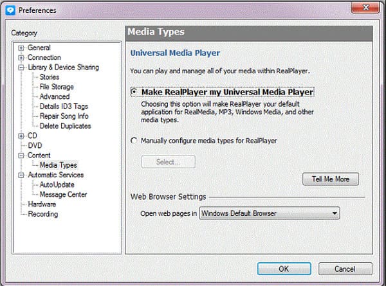This screenshot has height=286, width=386.
Task: Open Delete Duplicates preferences
Action: point(65,126)
